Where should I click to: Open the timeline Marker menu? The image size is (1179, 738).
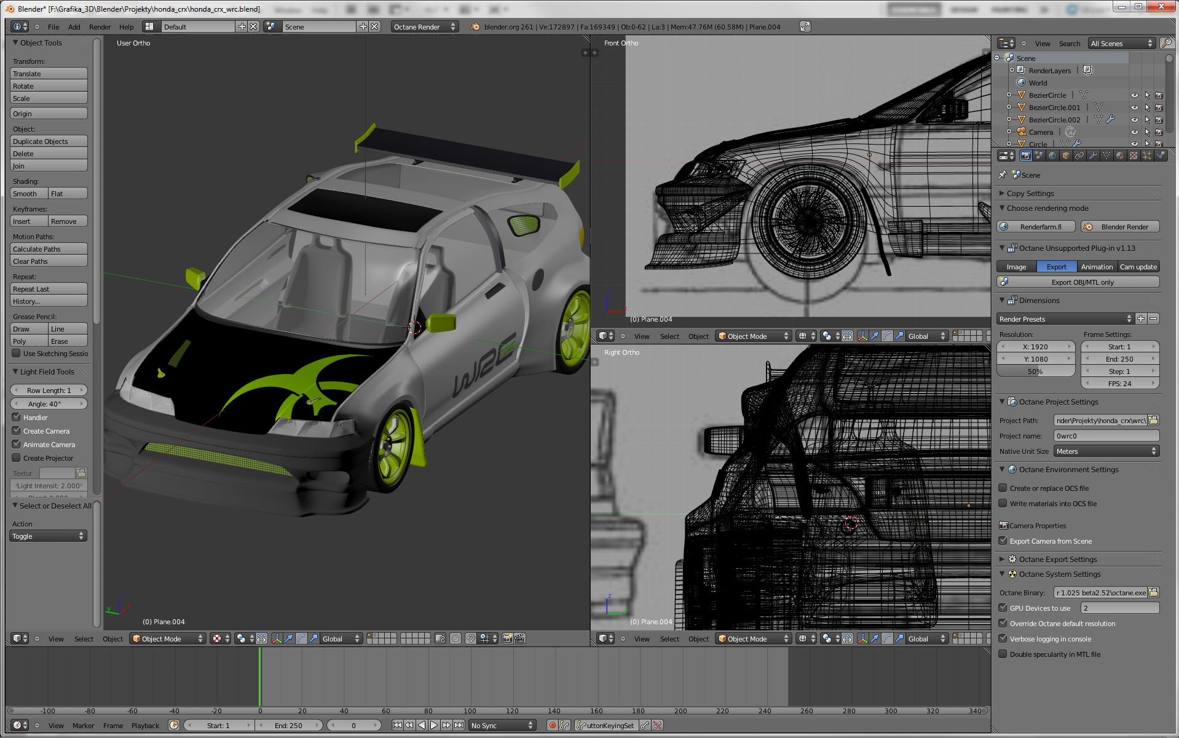point(83,726)
